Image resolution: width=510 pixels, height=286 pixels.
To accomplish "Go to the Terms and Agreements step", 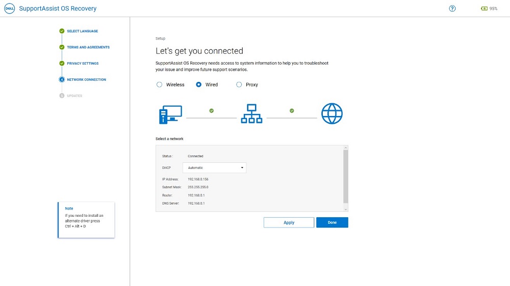I will pyautogui.click(x=88, y=47).
